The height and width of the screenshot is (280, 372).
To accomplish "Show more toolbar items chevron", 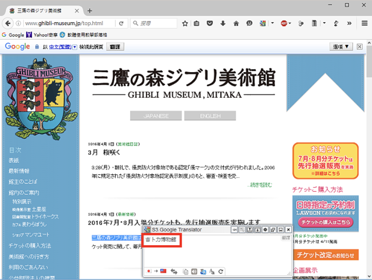I will (x=349, y=23).
